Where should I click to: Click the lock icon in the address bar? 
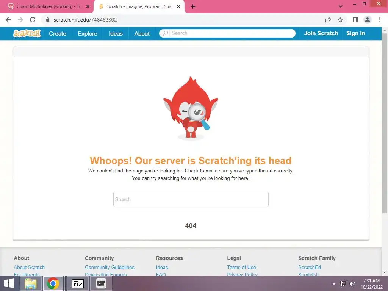coord(48,20)
